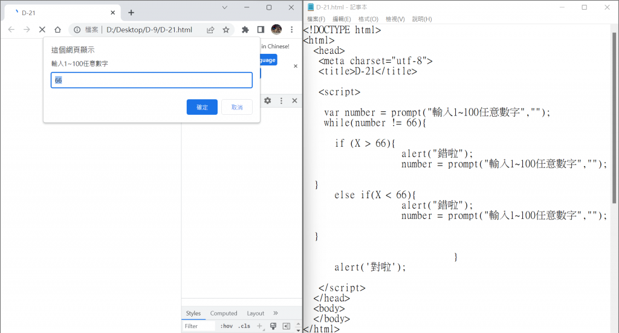
Task: Click the if (X > 66){ line
Action: [x=365, y=143]
